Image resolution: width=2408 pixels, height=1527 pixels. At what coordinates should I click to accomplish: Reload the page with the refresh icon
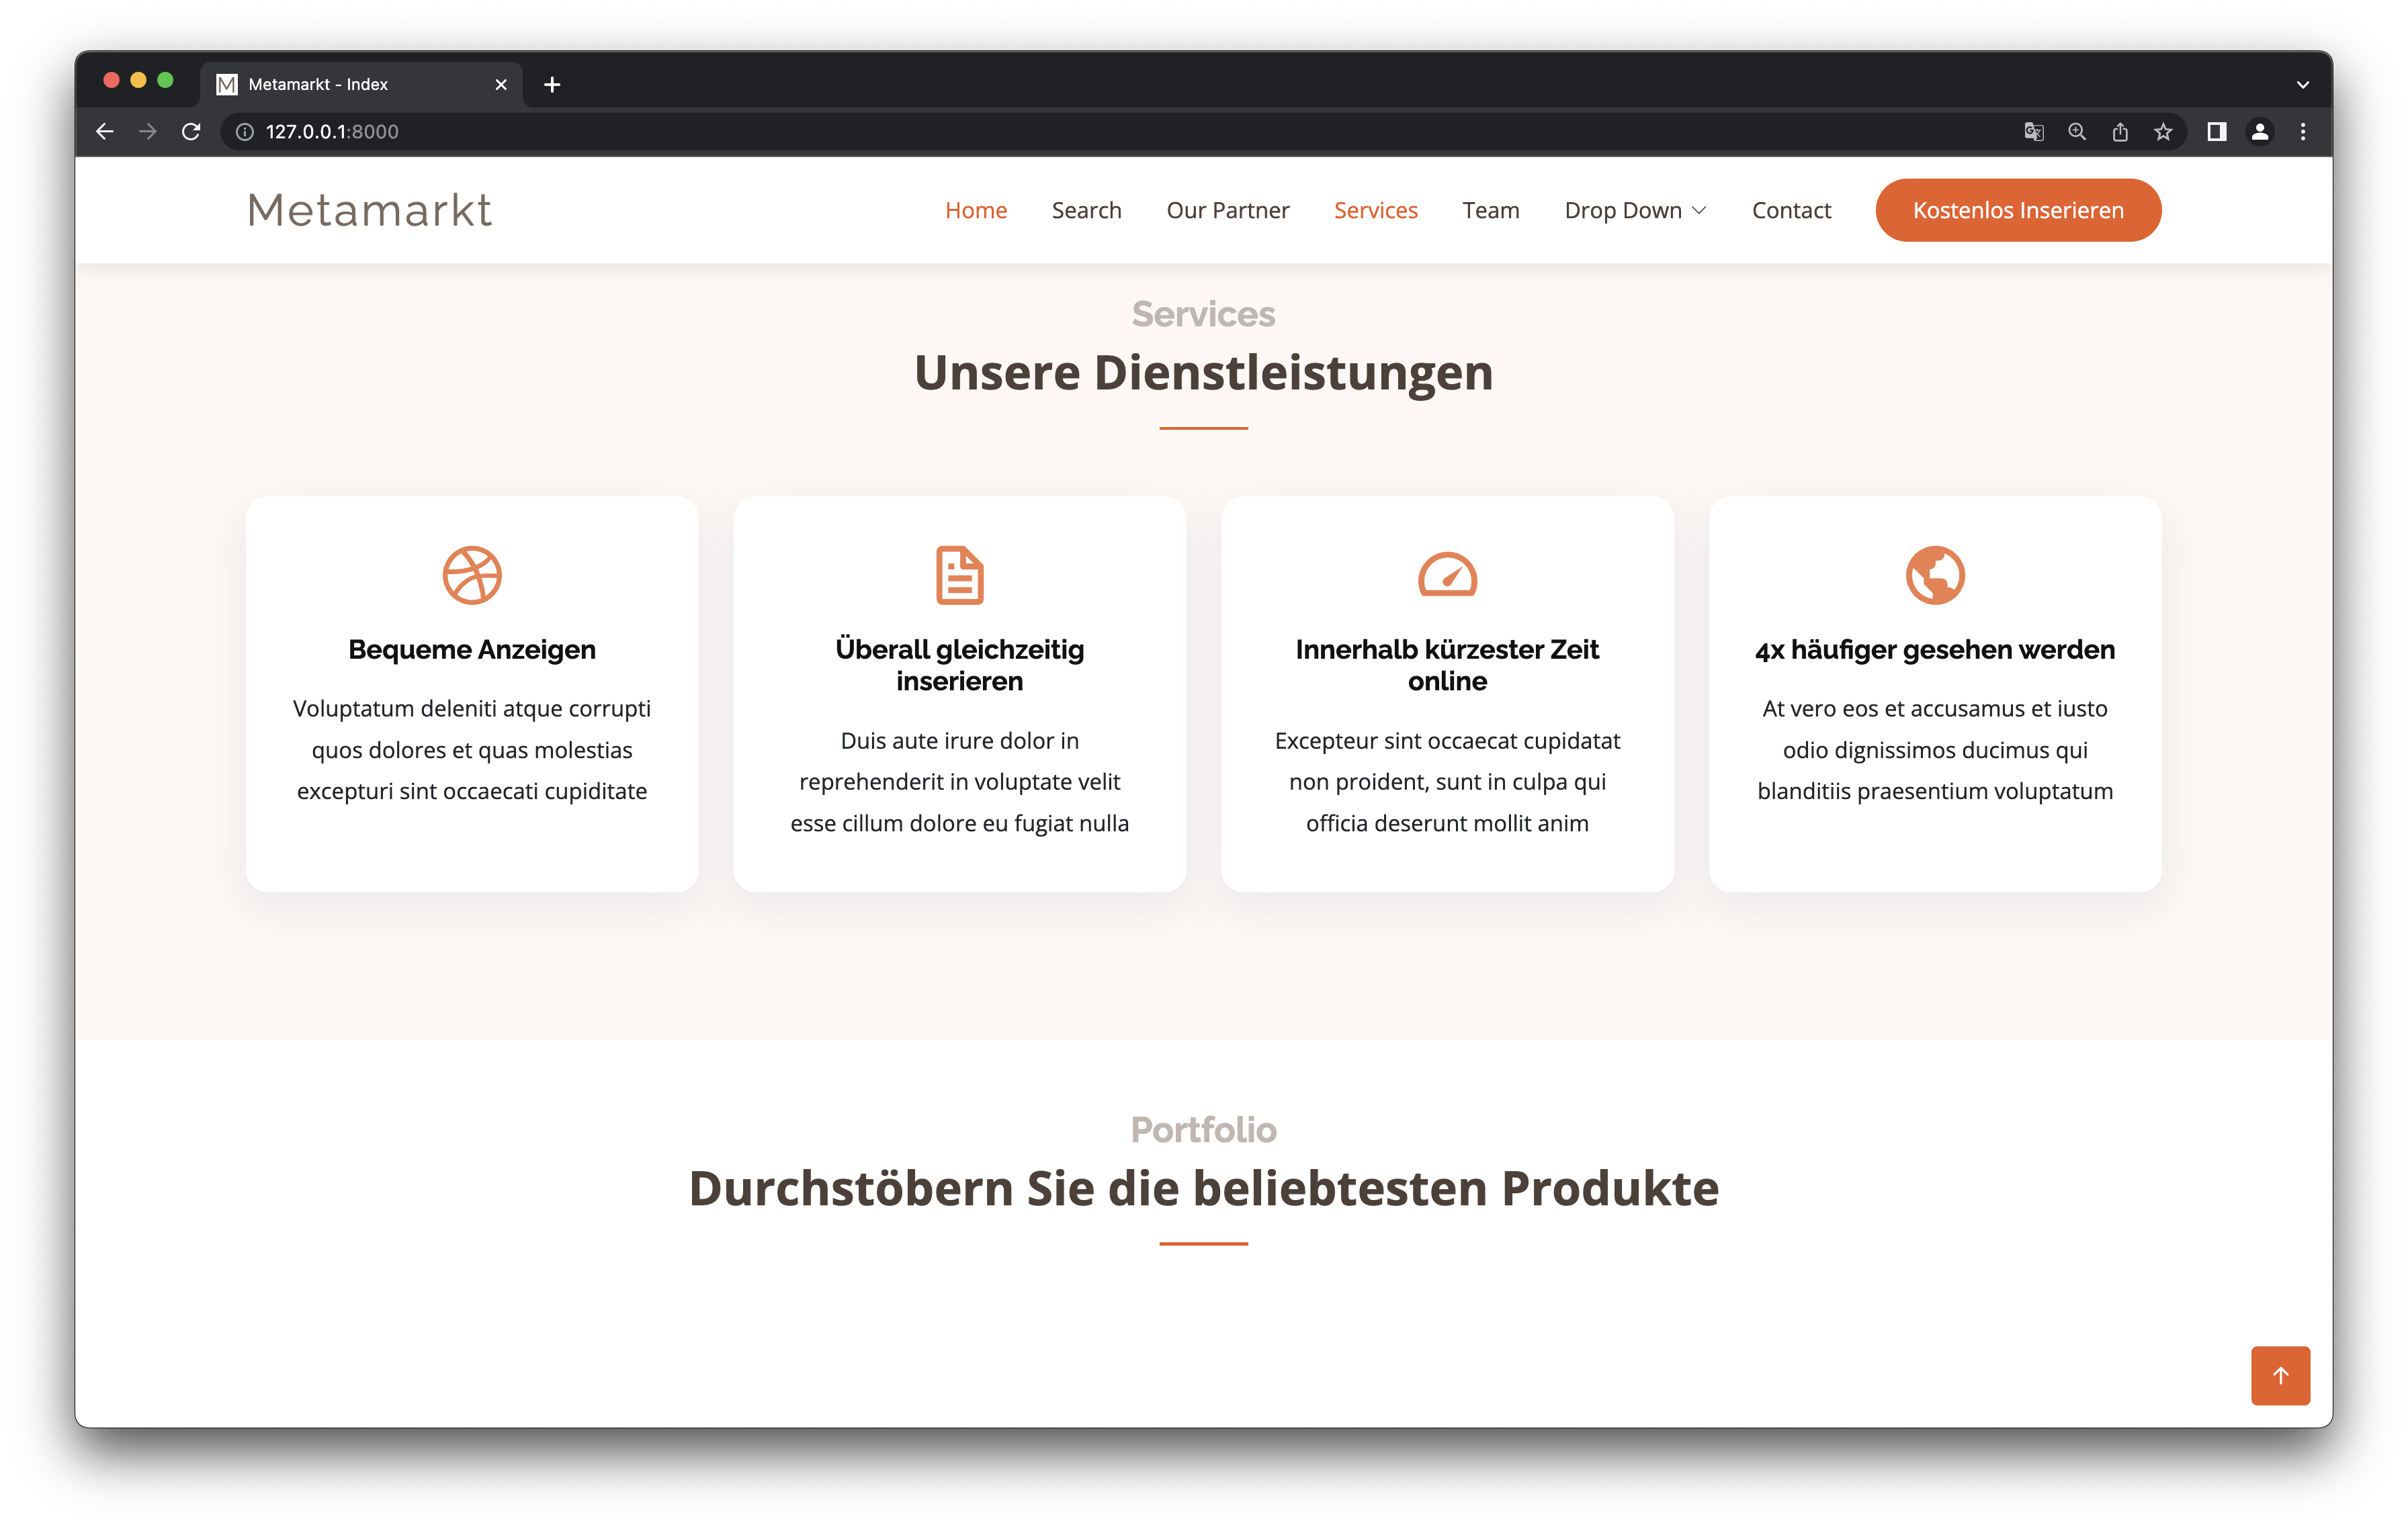click(x=191, y=132)
